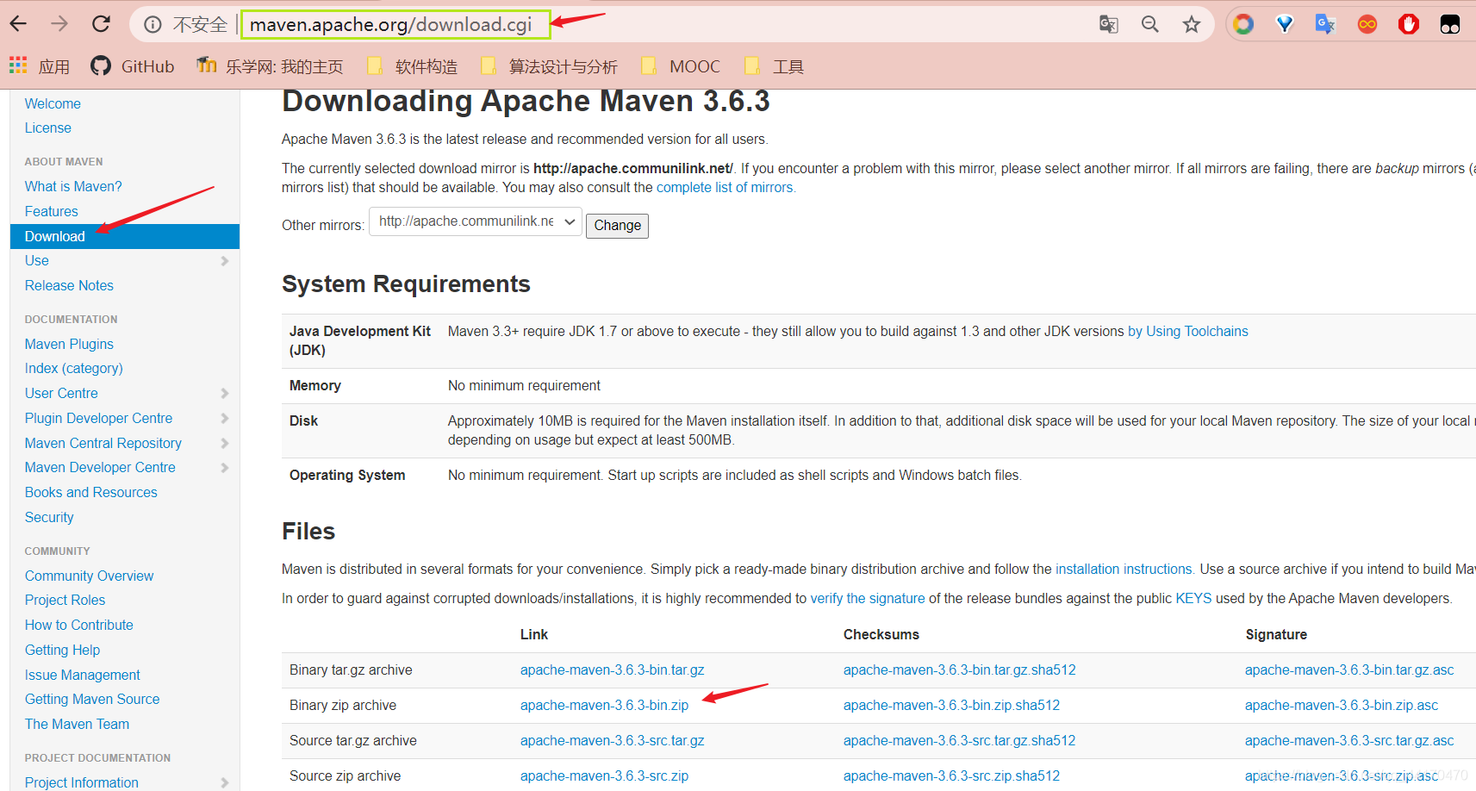
Task: Open the GitHub bookmark
Action: pos(133,66)
